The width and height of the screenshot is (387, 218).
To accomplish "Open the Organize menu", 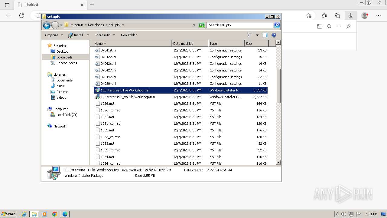I will point(54,35).
